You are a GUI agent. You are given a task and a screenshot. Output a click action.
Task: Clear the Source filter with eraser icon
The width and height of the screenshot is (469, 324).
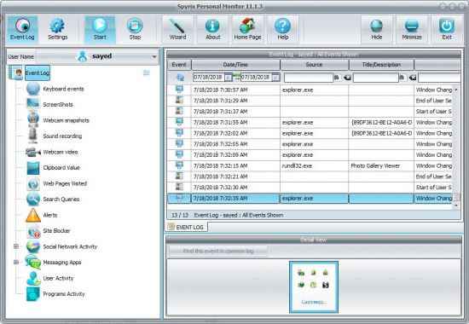[x=347, y=78]
